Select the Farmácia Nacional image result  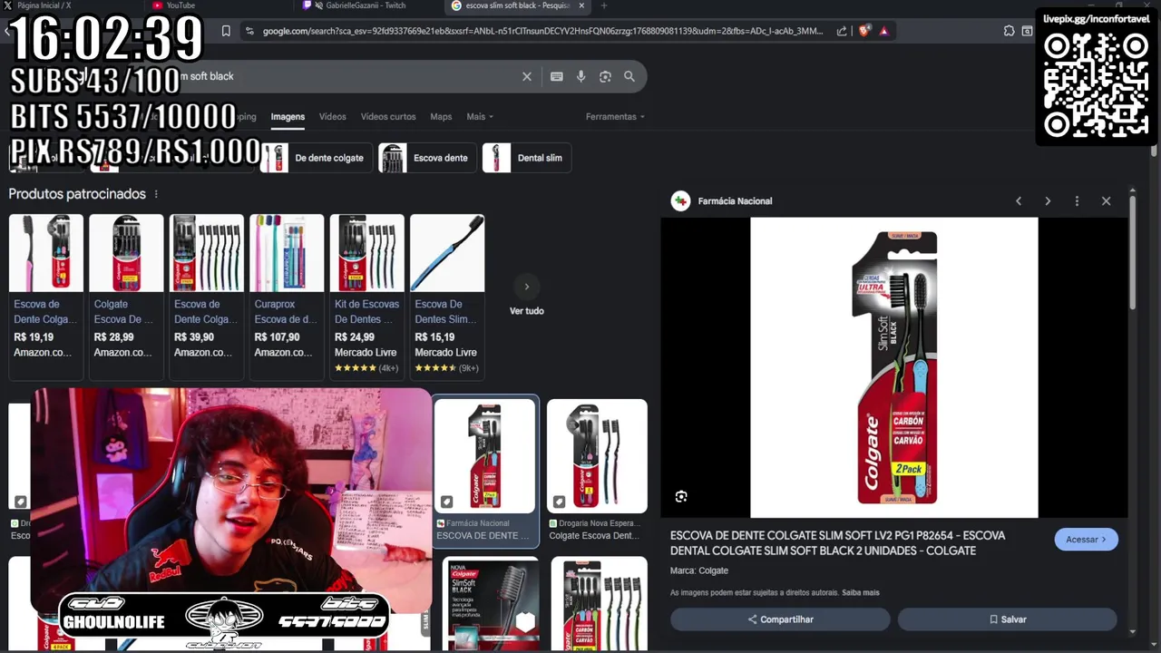(485, 471)
